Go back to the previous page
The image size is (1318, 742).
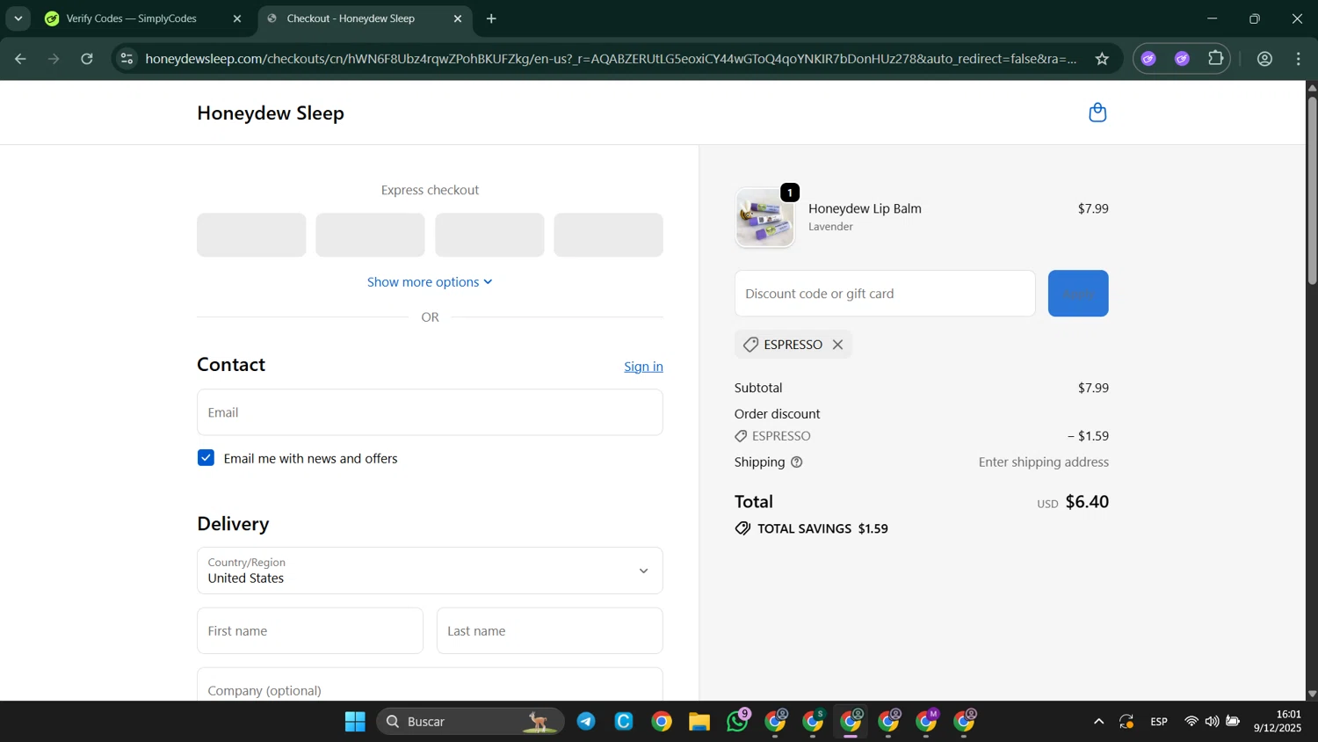pyautogui.click(x=20, y=59)
